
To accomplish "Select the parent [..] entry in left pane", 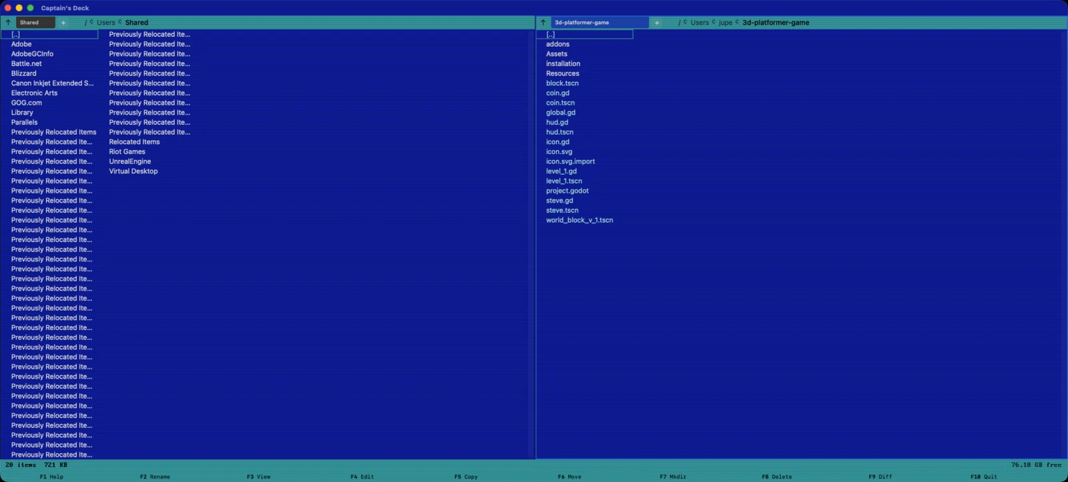I will point(49,34).
